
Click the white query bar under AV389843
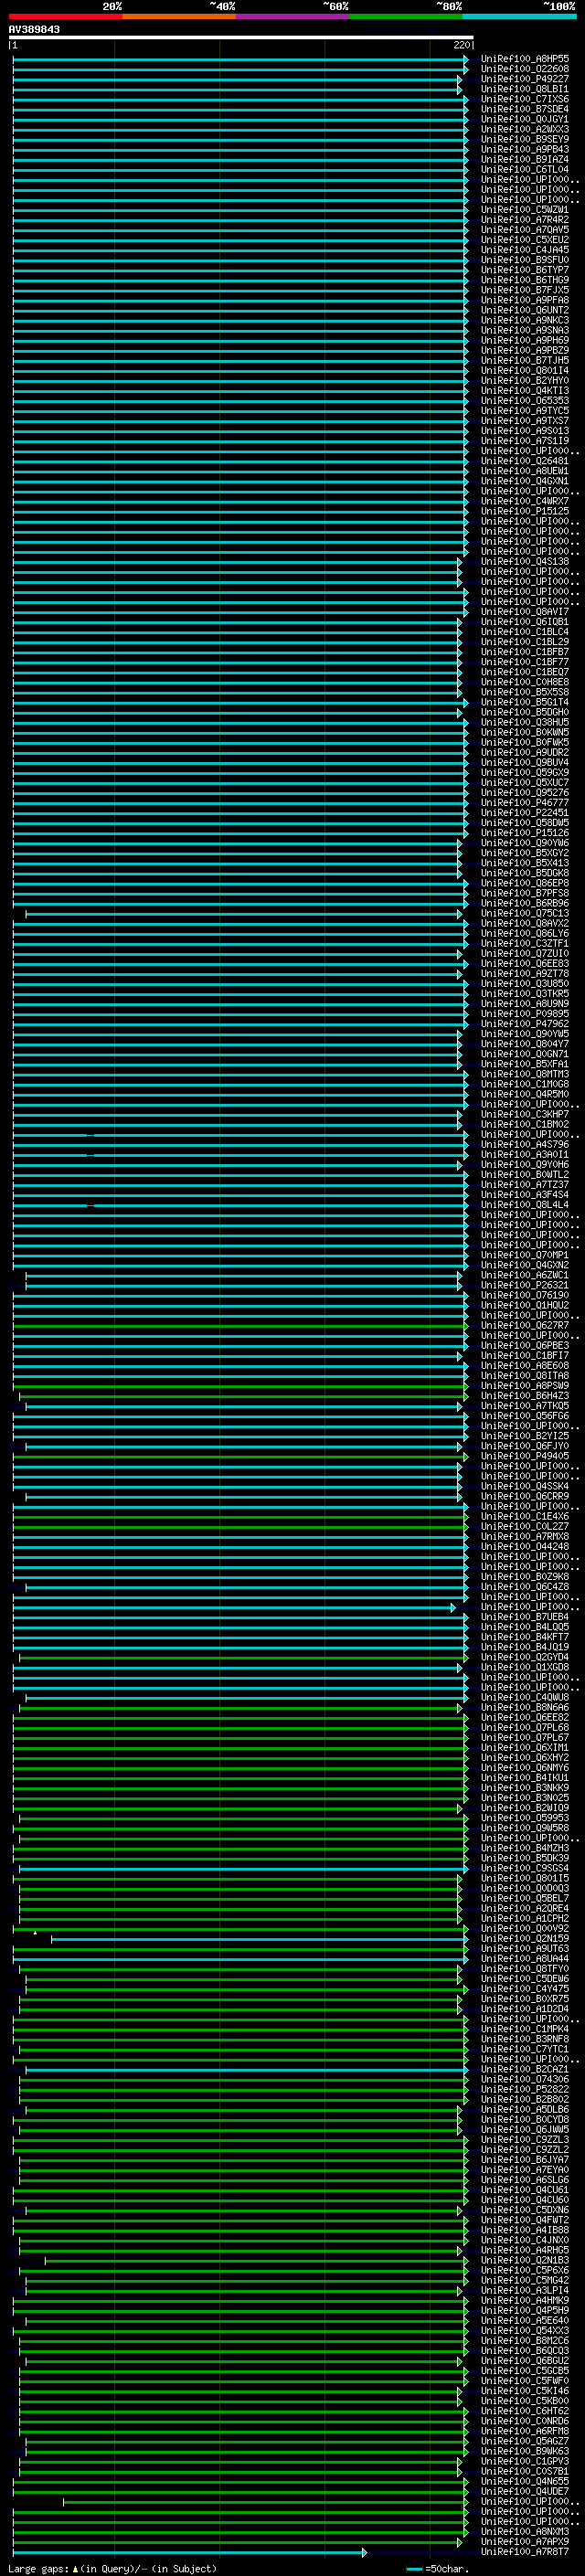pyautogui.click(x=241, y=37)
